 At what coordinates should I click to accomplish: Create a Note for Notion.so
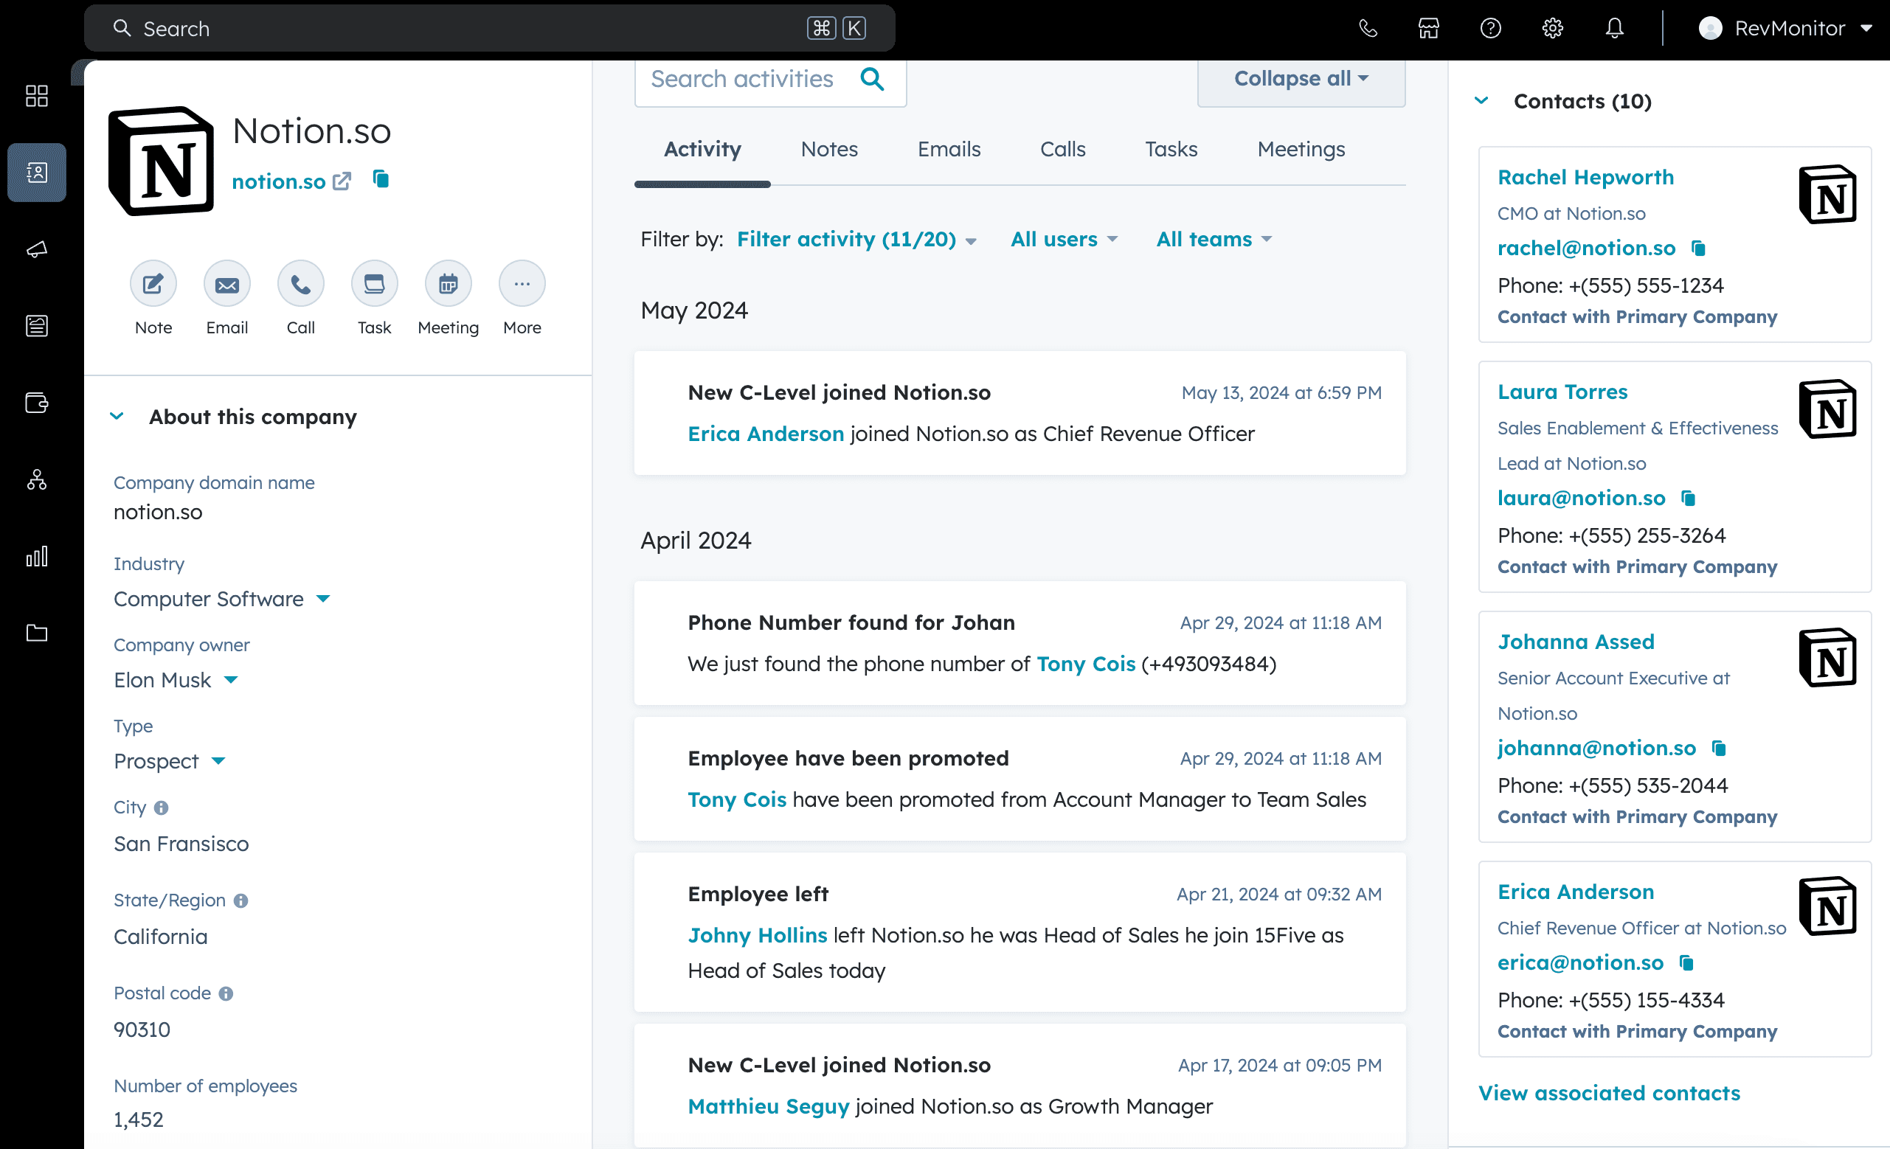coord(153,285)
